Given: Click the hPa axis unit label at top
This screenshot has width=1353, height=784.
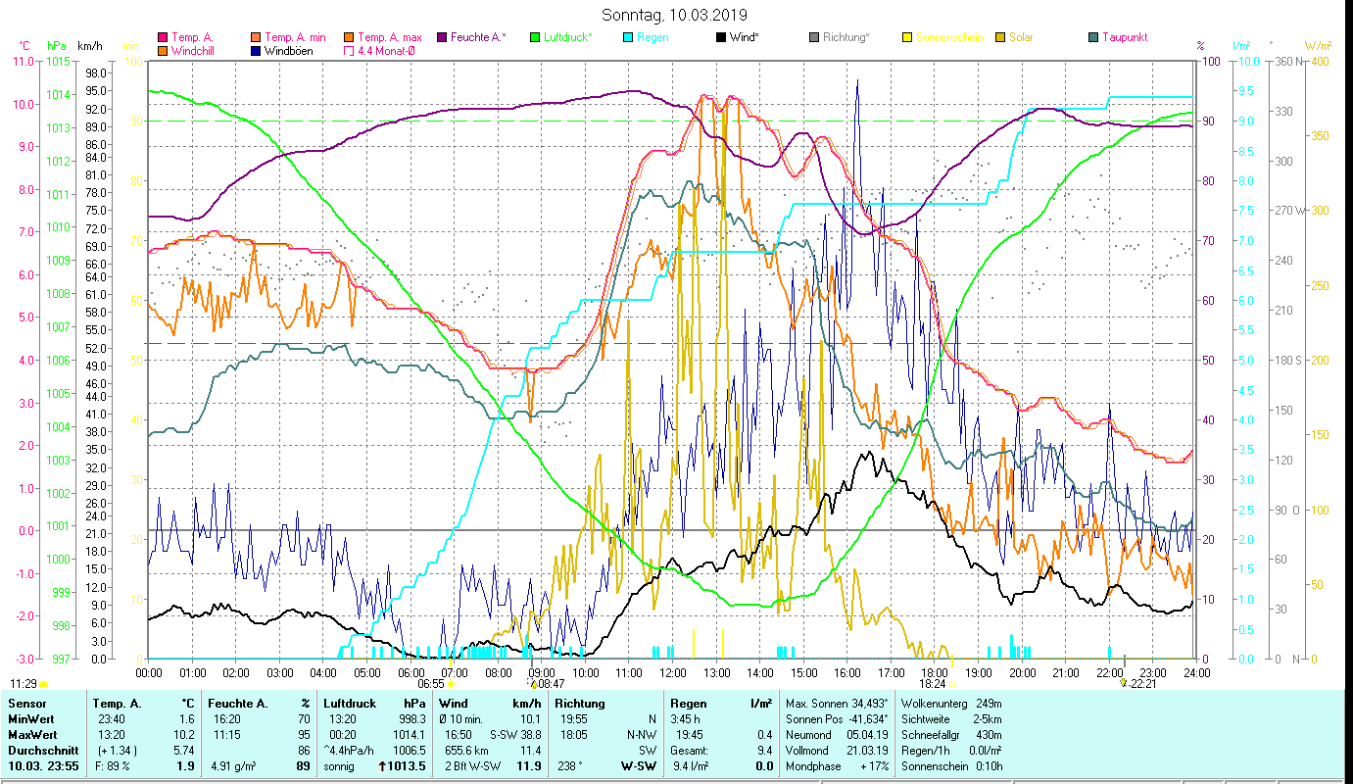Looking at the screenshot, I should tap(57, 45).
